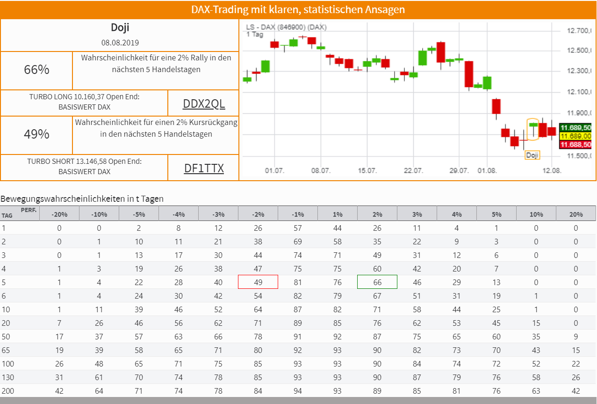Screen dimensions: 597x404
Task: Open the DDX2QL turbo long link
Action: coord(204,103)
